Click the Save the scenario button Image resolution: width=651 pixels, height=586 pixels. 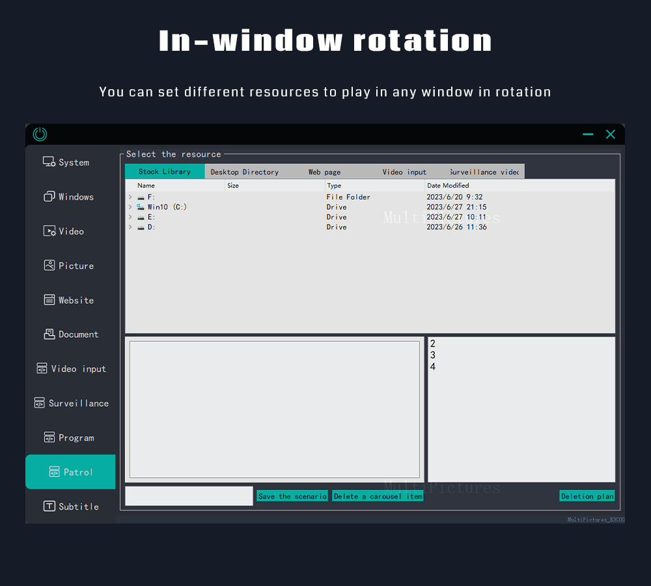(x=292, y=495)
